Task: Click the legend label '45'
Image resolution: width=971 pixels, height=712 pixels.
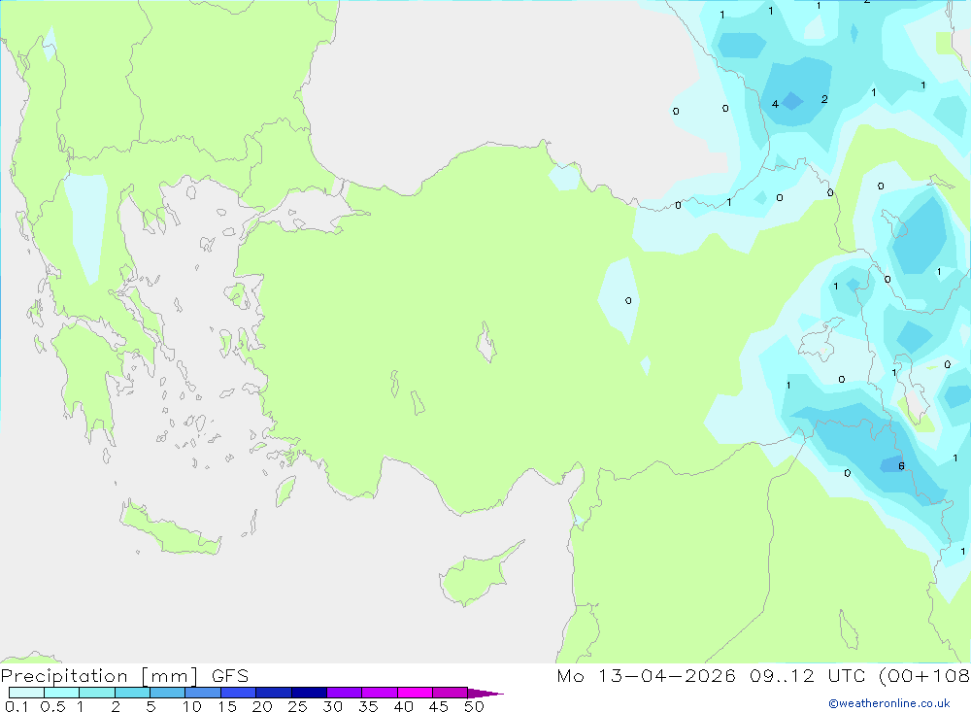Action: pos(439,706)
